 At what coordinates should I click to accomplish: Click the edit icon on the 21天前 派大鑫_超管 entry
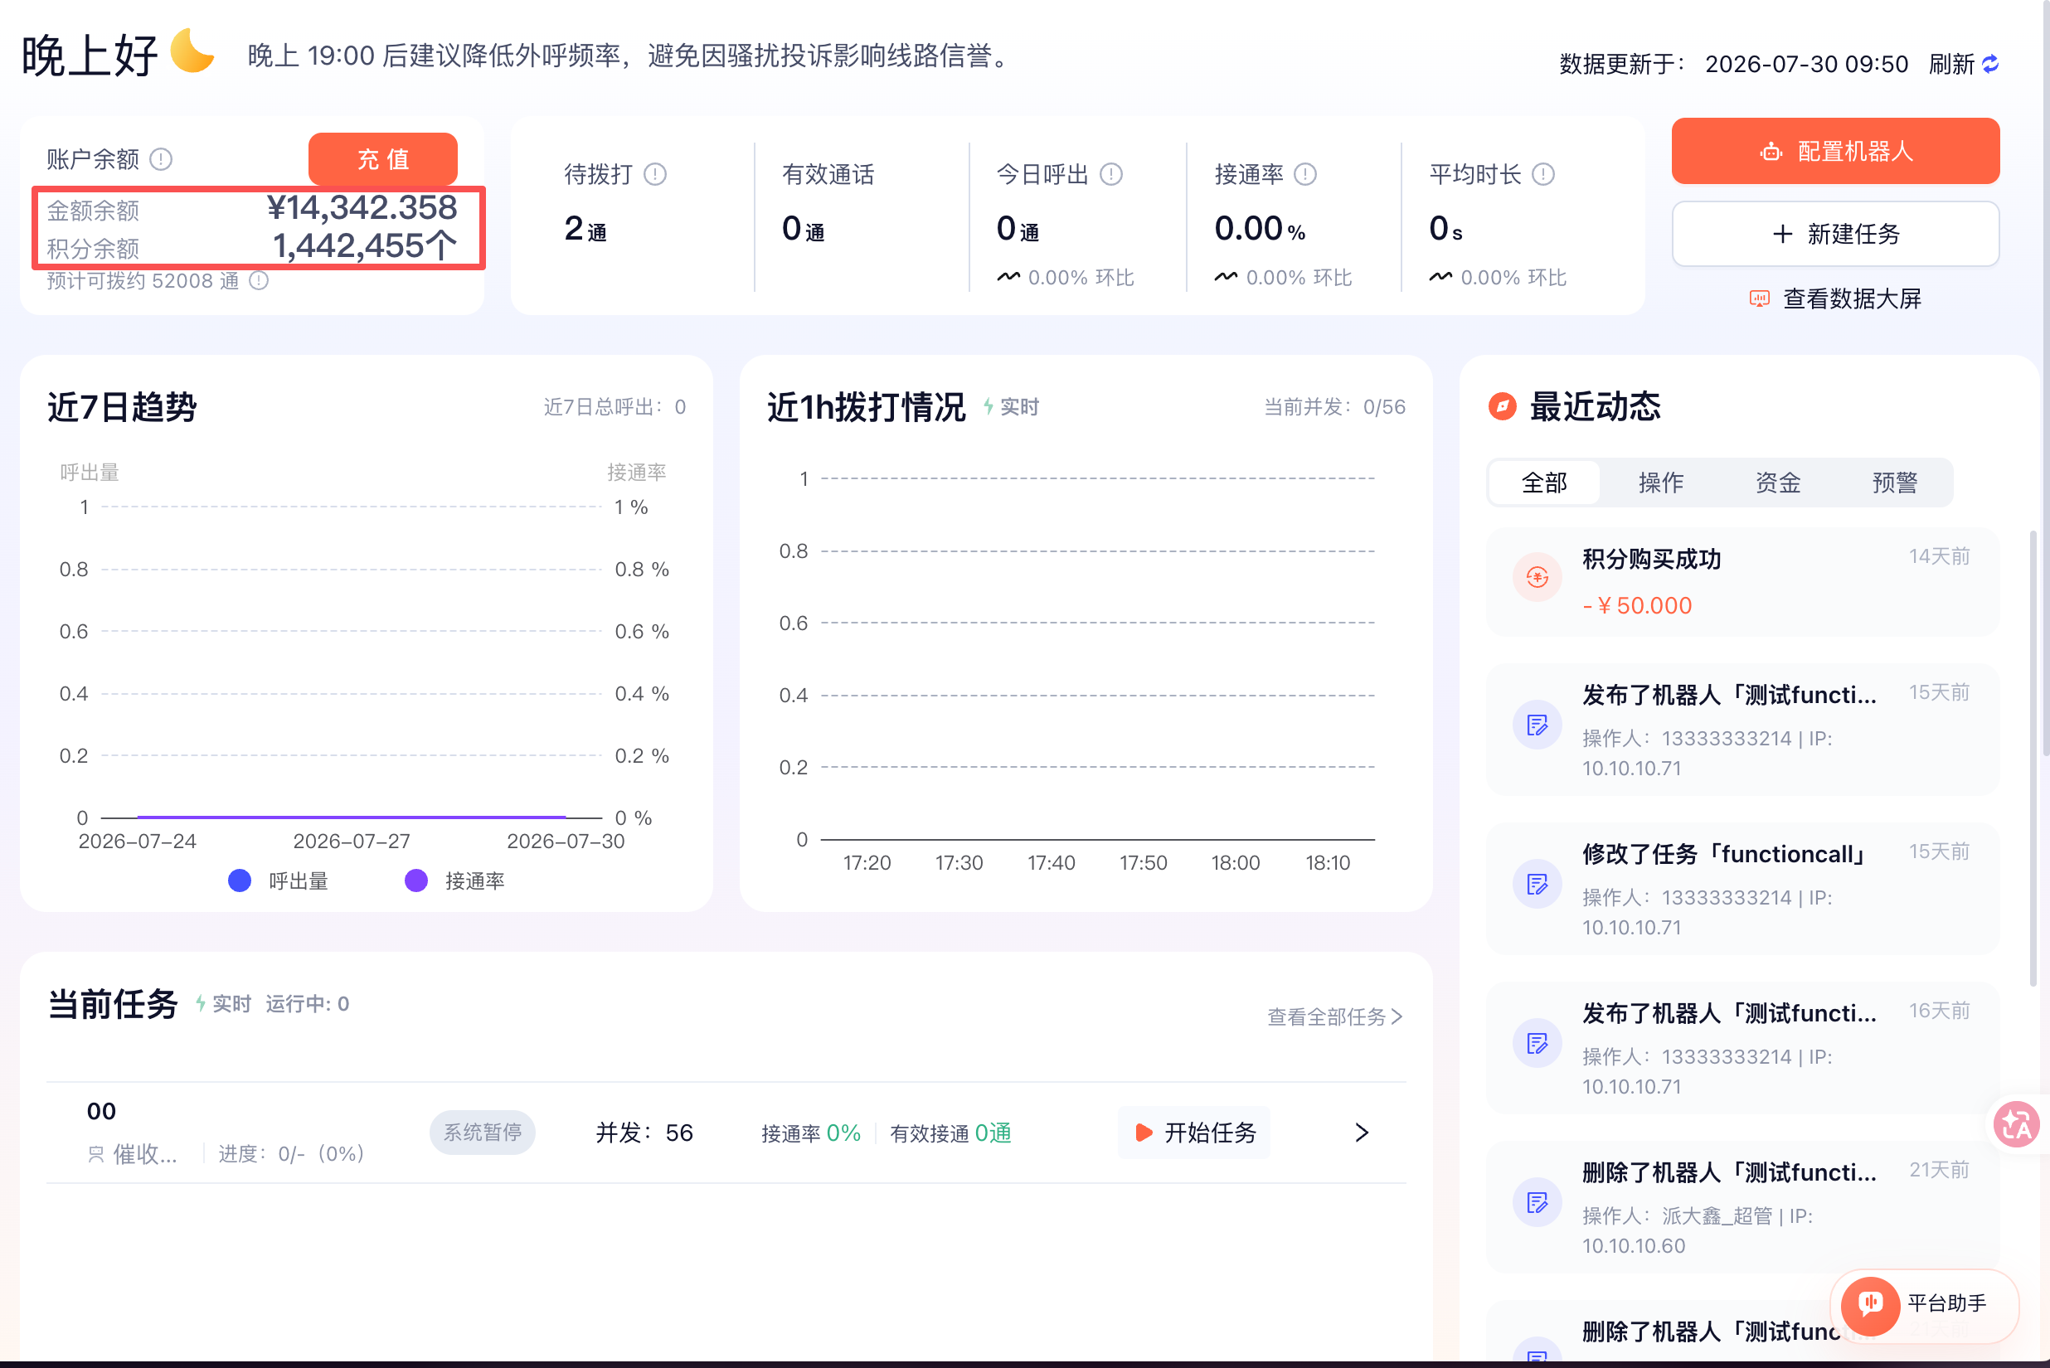[1537, 1202]
